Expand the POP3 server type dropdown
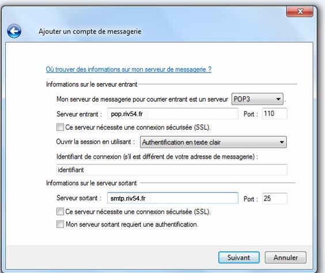Screen dimensions: 325x273 click(x=257, y=99)
